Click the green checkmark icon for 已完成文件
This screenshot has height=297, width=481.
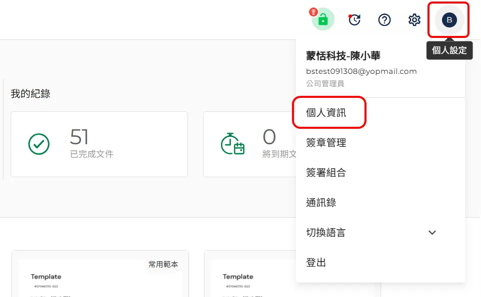pos(39,144)
